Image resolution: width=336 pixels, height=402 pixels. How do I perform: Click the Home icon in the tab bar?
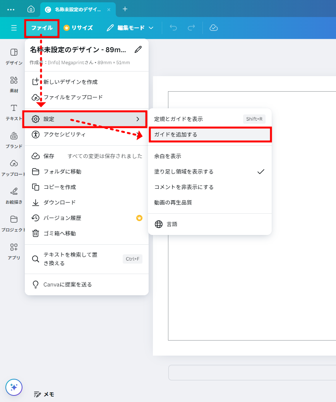pos(31,9)
